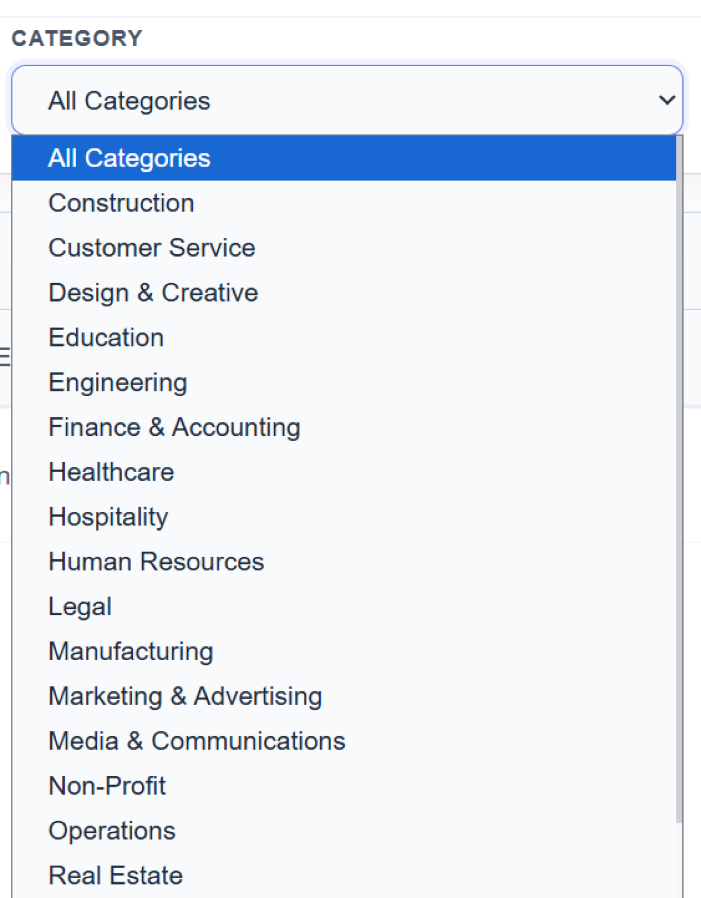The height and width of the screenshot is (898, 701).
Task: Choose Legal from the list
Action: 343,606
